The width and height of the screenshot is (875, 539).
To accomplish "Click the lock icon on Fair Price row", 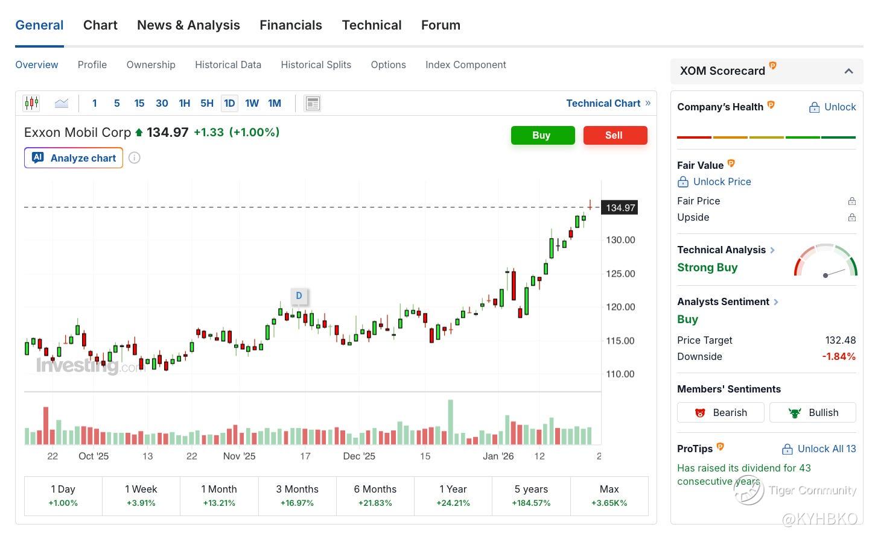I will [x=851, y=201].
